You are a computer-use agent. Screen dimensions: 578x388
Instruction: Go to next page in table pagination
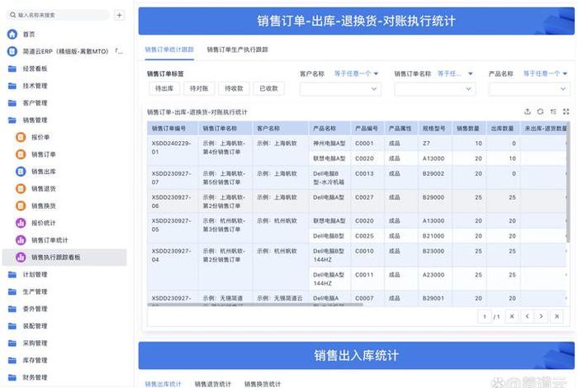[x=541, y=316]
